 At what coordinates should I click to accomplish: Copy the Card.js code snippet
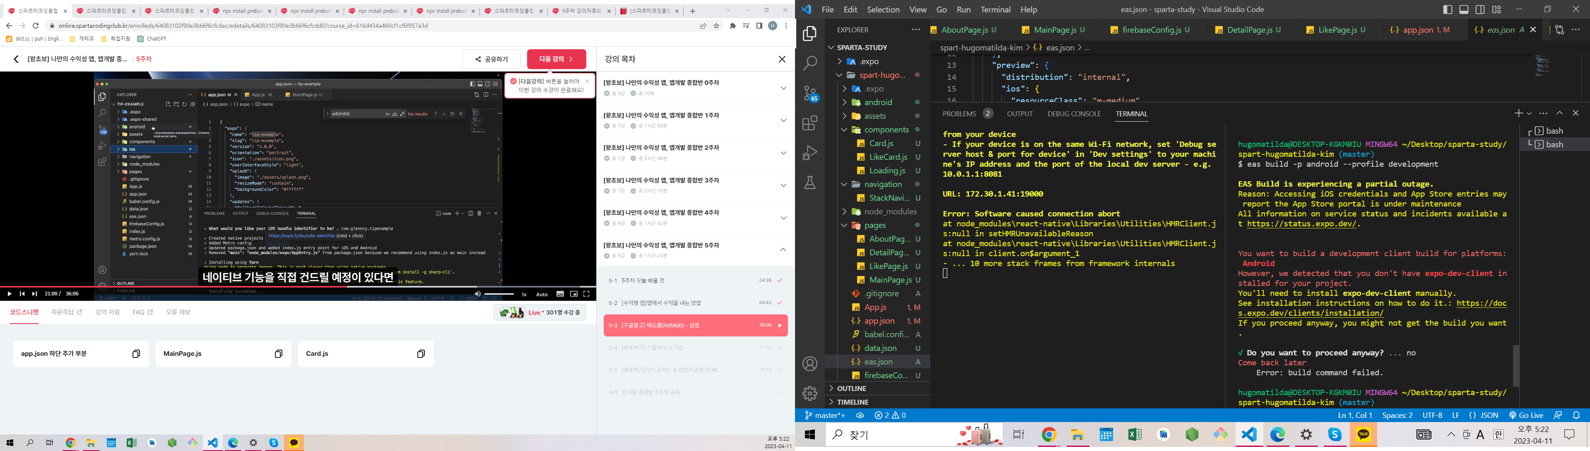[421, 353]
